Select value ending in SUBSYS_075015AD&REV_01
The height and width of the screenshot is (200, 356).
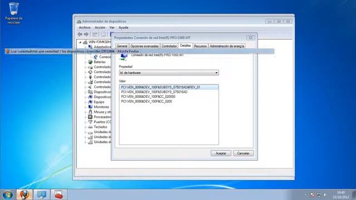[x=169, y=87]
